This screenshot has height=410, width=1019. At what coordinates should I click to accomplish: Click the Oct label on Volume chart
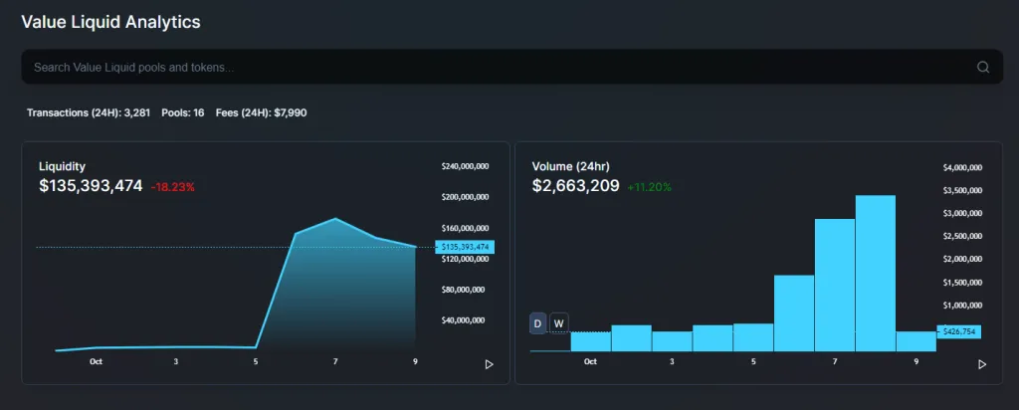(590, 361)
